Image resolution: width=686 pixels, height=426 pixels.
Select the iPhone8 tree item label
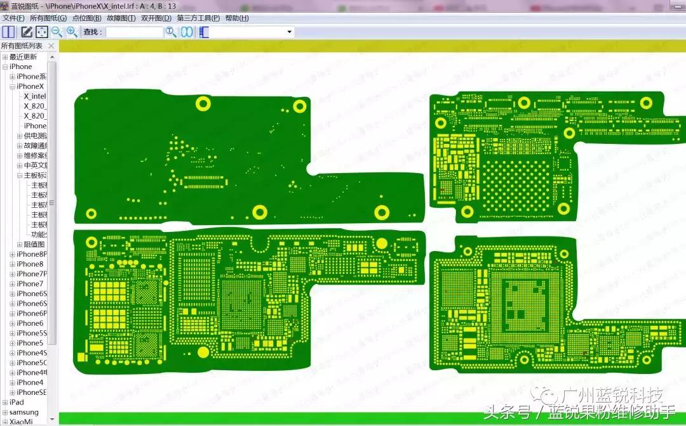click(x=30, y=264)
